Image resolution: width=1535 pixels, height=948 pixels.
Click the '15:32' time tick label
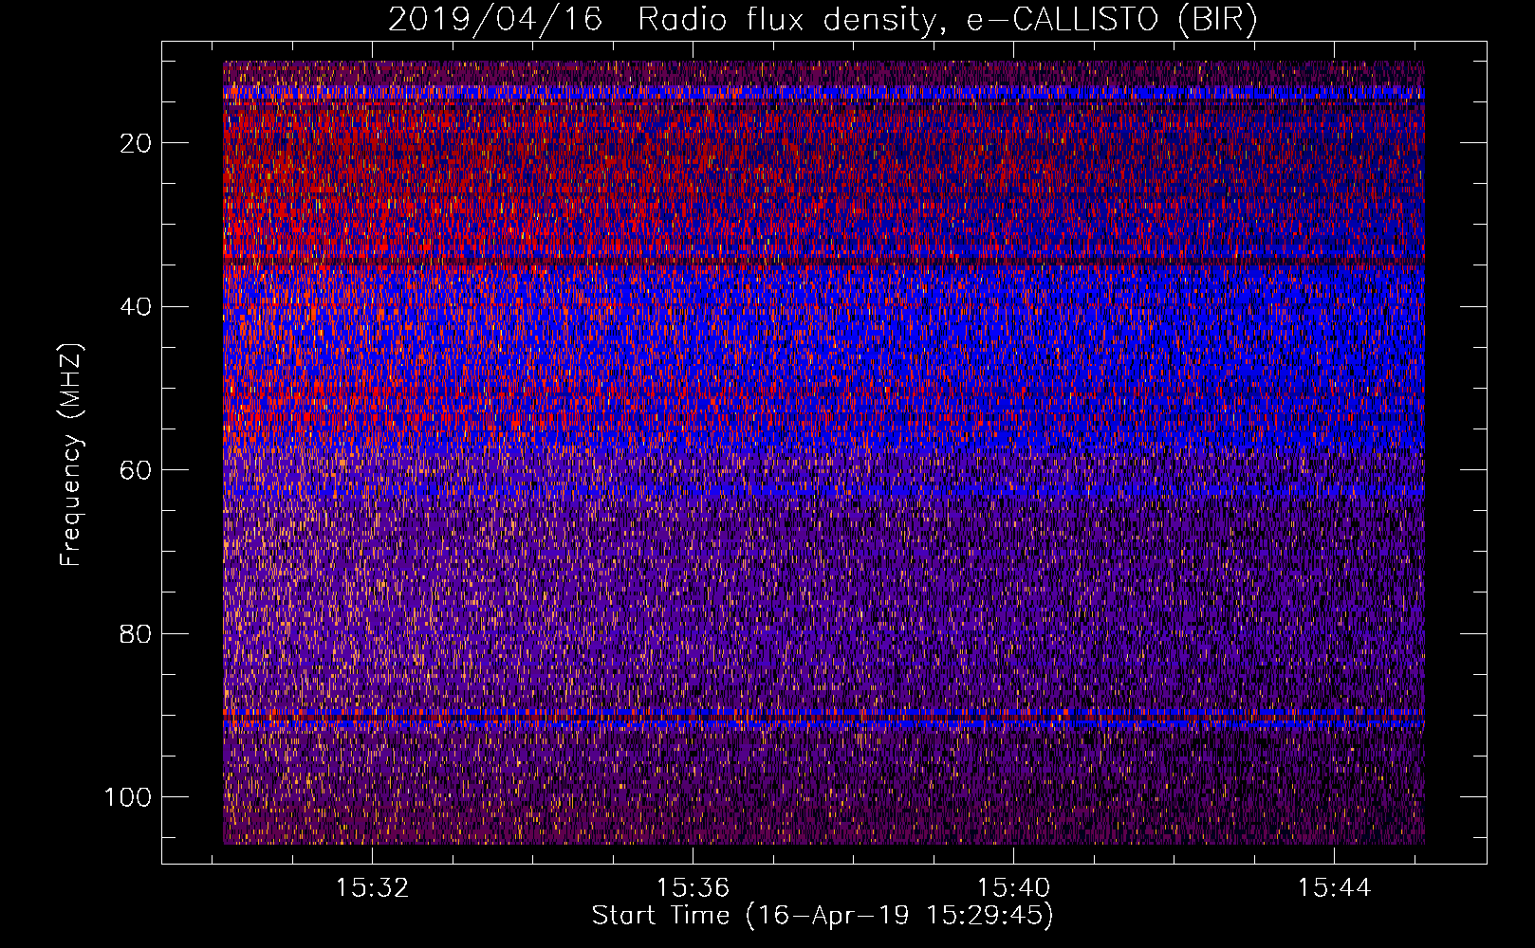pyautogui.click(x=372, y=888)
